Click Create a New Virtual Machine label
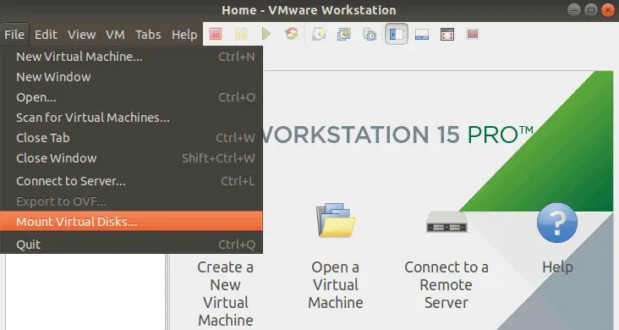This screenshot has width=619, height=330. tap(226, 294)
